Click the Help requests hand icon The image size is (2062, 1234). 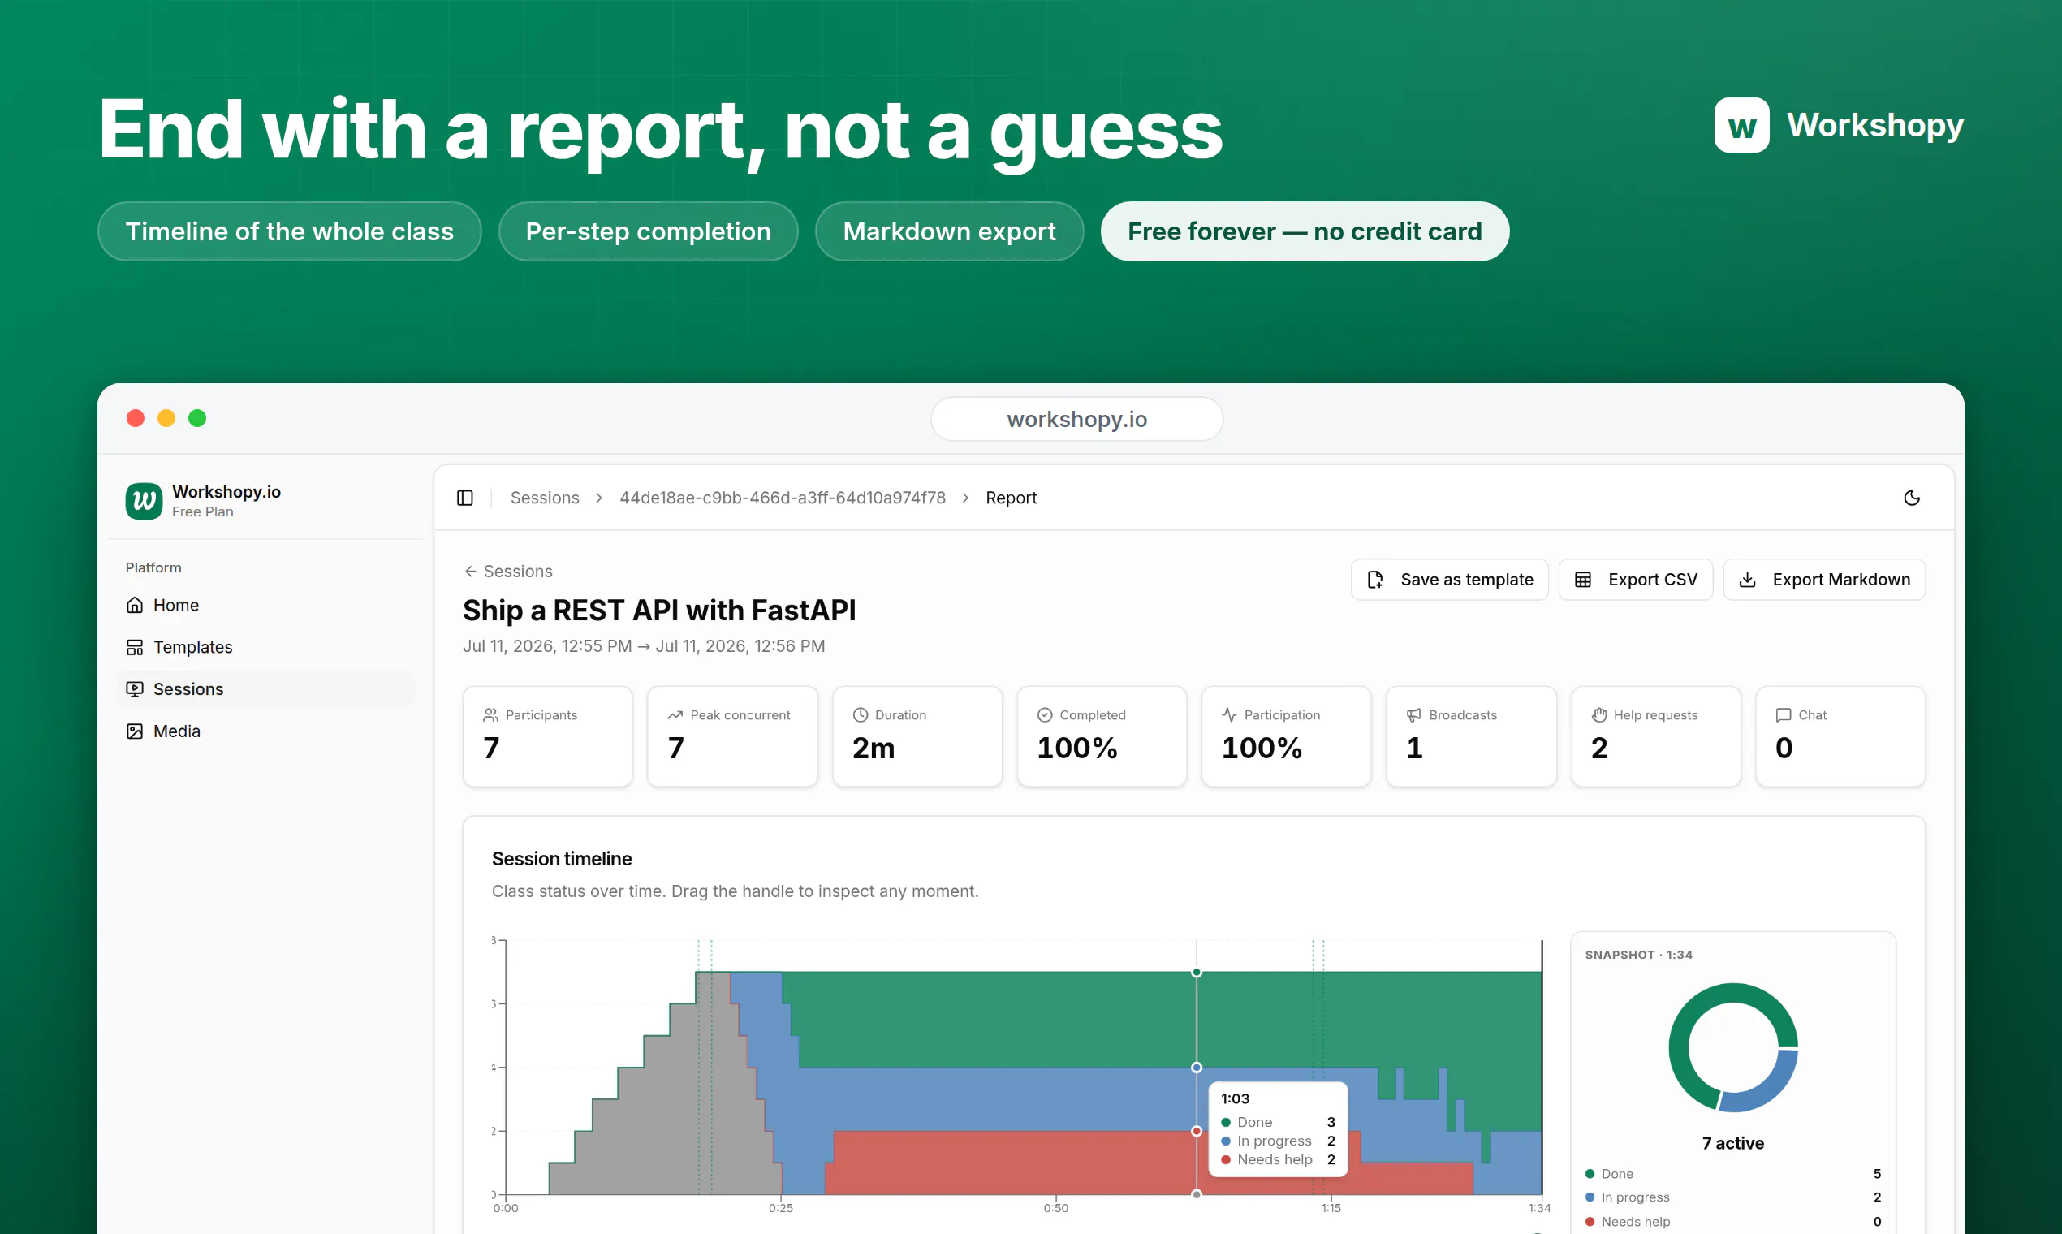pos(1599,715)
